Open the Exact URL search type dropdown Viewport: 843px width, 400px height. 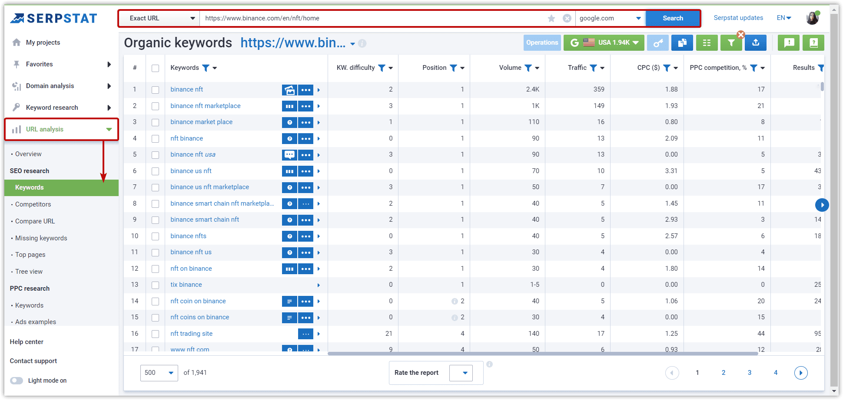coord(159,18)
